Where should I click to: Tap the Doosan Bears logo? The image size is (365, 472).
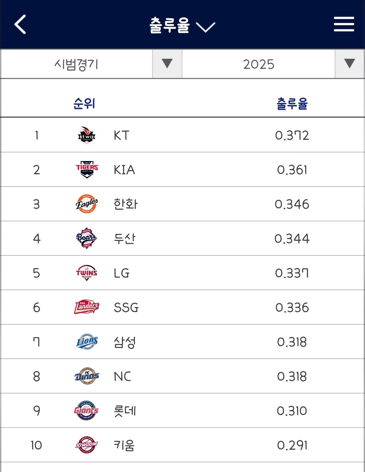click(x=87, y=239)
